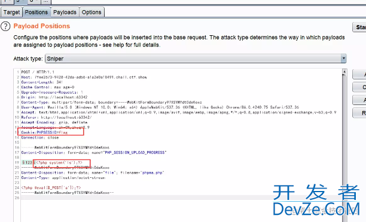Click the side button labeled C
This screenshot has height=222, width=366.
(359, 87)
